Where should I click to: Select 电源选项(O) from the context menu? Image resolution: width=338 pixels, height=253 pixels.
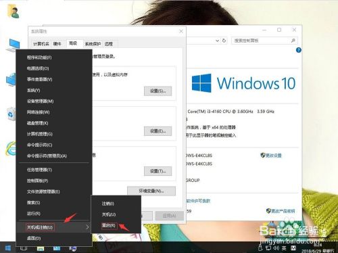(54, 68)
